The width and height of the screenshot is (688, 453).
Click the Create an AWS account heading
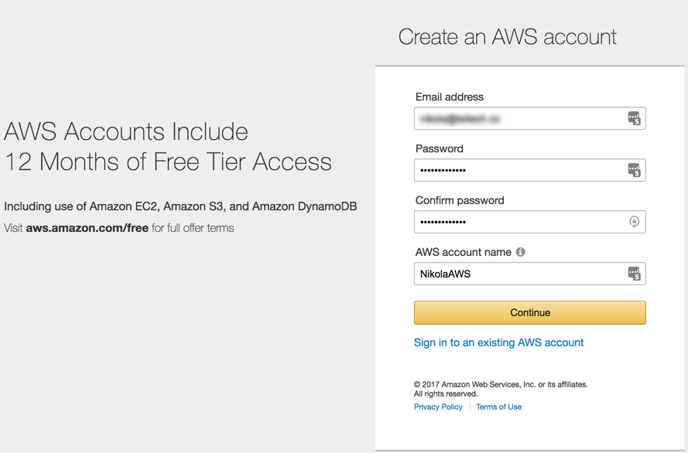point(507,37)
